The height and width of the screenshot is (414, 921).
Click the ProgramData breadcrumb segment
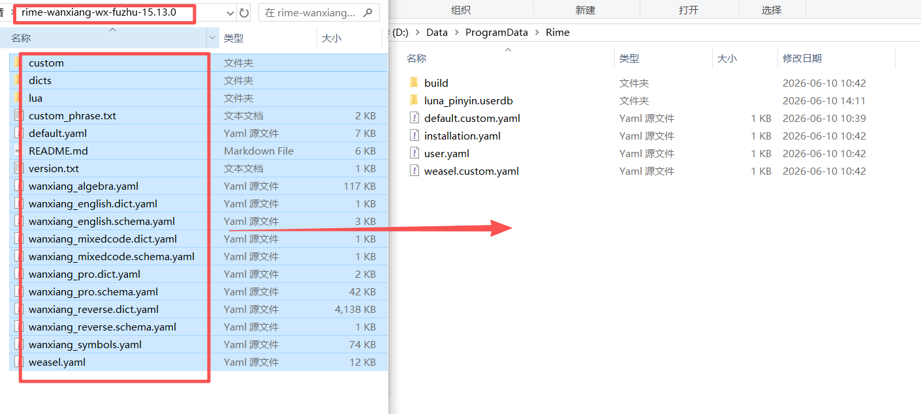tap(496, 32)
